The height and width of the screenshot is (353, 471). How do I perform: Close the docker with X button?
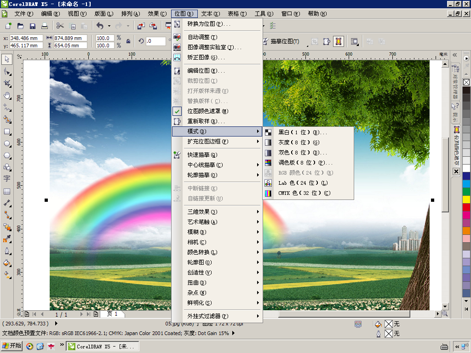click(x=456, y=171)
